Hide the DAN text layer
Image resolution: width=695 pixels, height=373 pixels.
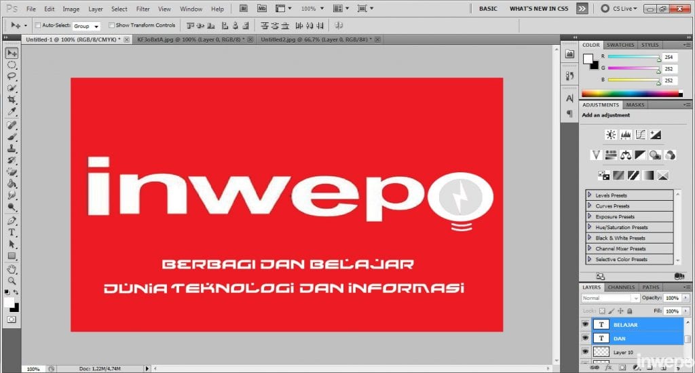(585, 338)
